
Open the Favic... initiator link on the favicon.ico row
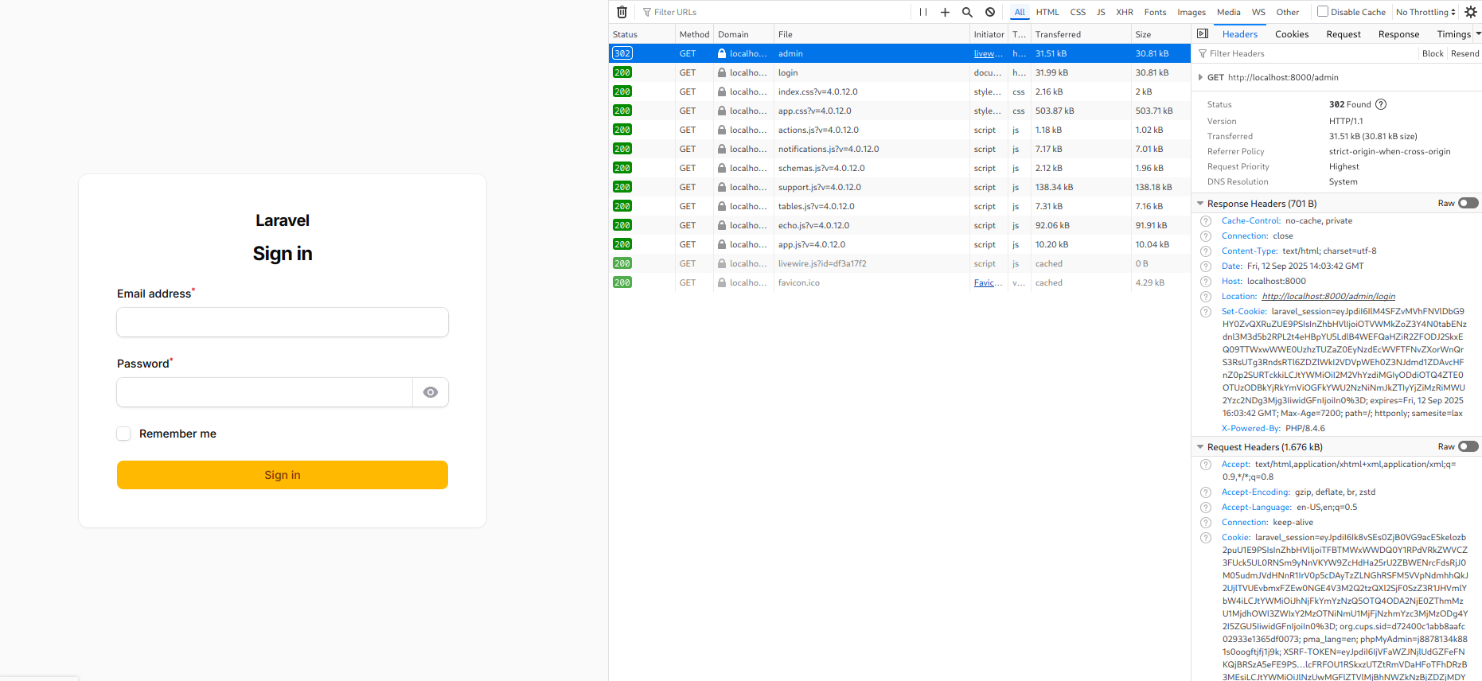pyautogui.click(x=988, y=282)
